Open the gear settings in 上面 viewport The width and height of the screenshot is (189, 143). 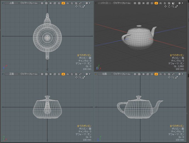click(x=87, y=3)
